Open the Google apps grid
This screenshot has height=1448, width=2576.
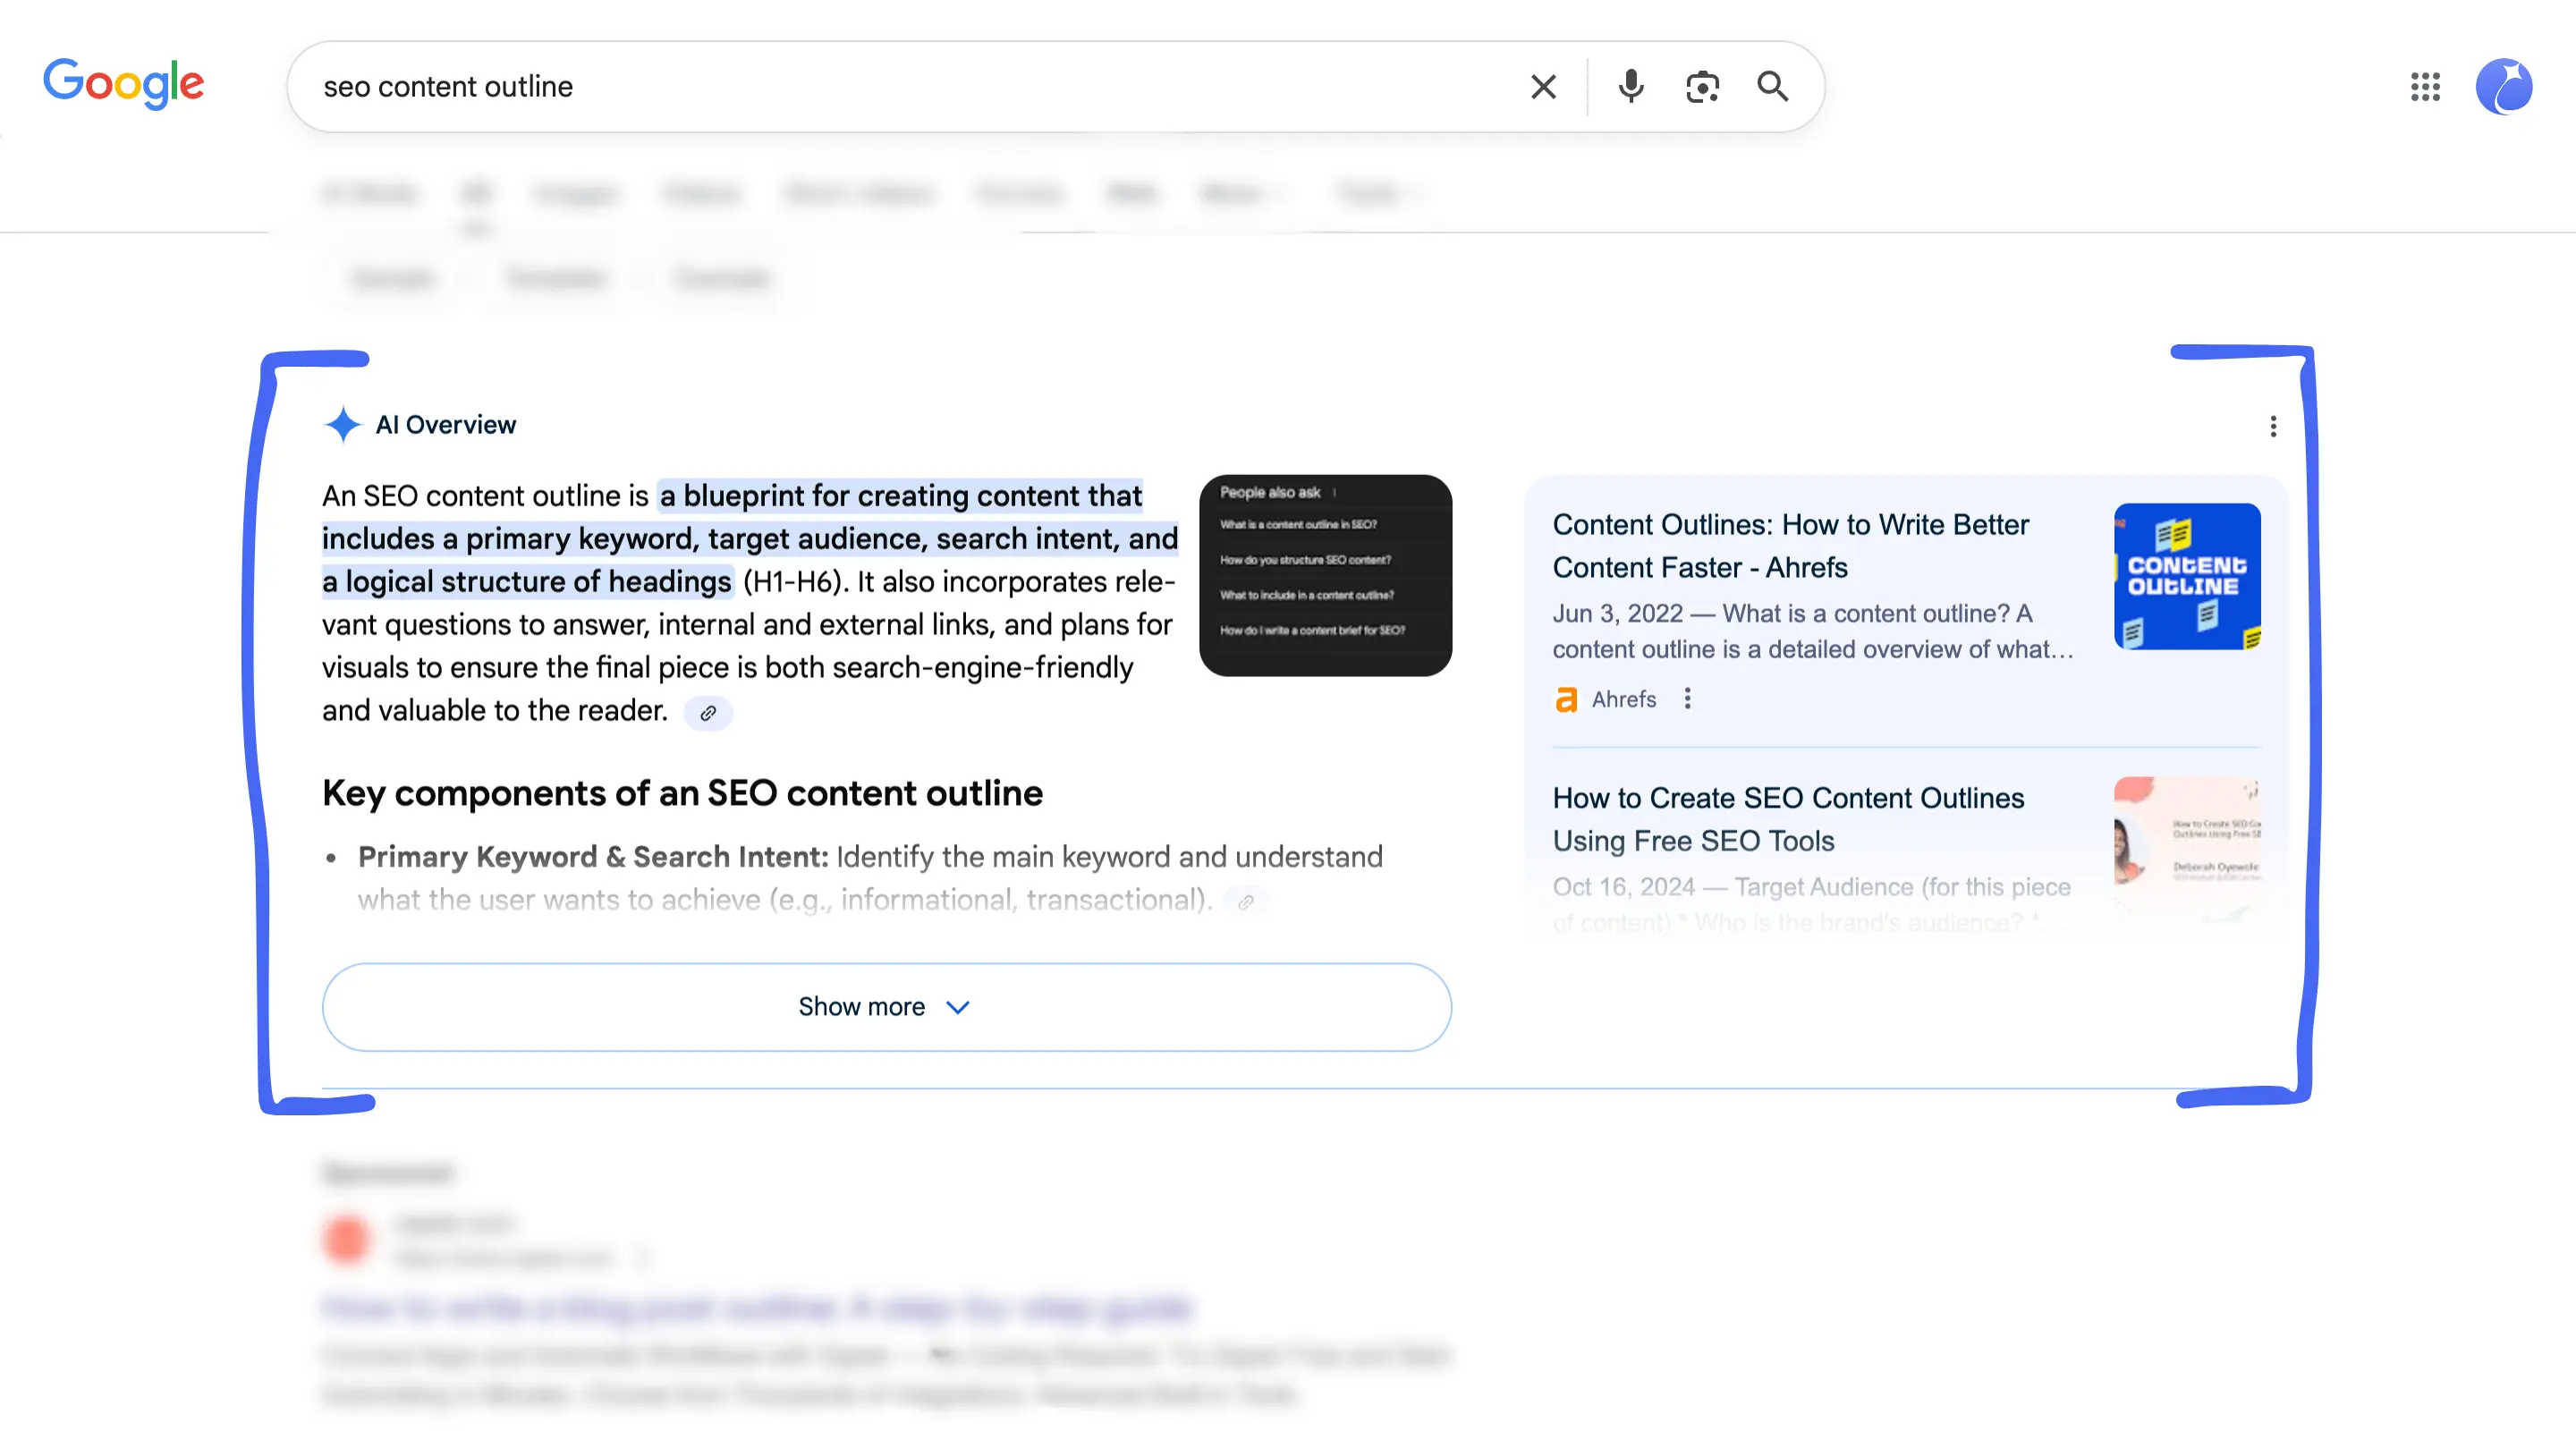2425,87
